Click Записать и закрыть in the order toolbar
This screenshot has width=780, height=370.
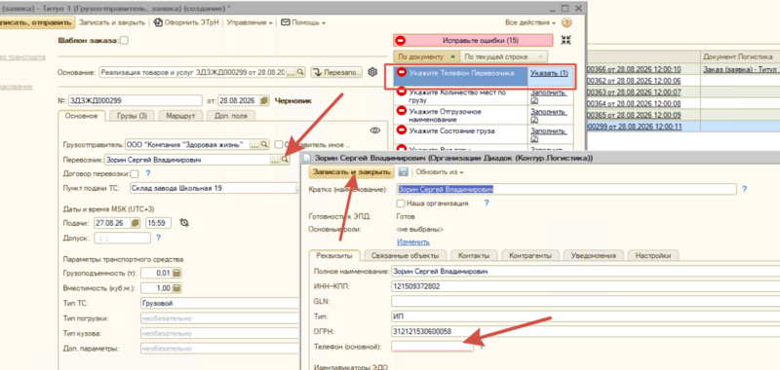112,22
